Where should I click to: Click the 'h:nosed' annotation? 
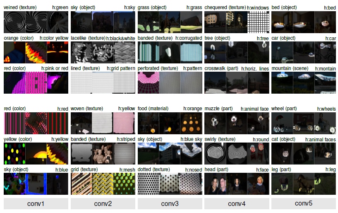(194, 170)
